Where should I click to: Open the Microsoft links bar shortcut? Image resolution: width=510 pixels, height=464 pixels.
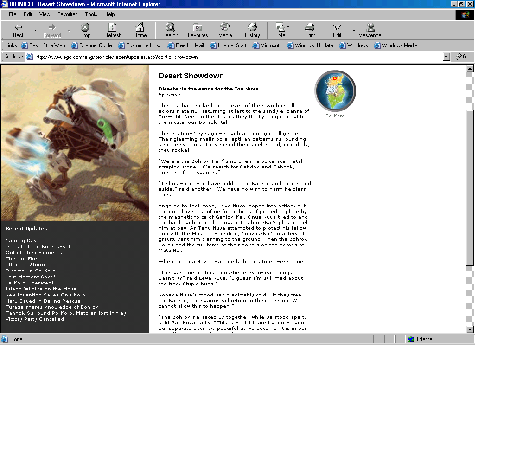[267, 45]
